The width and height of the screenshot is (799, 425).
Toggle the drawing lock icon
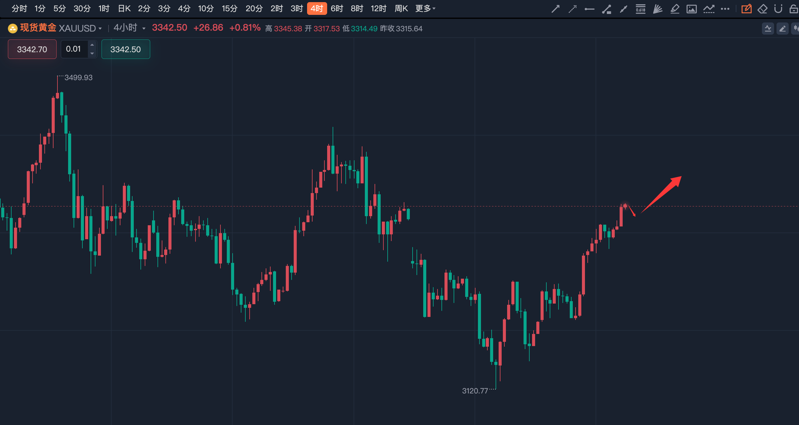794,9
